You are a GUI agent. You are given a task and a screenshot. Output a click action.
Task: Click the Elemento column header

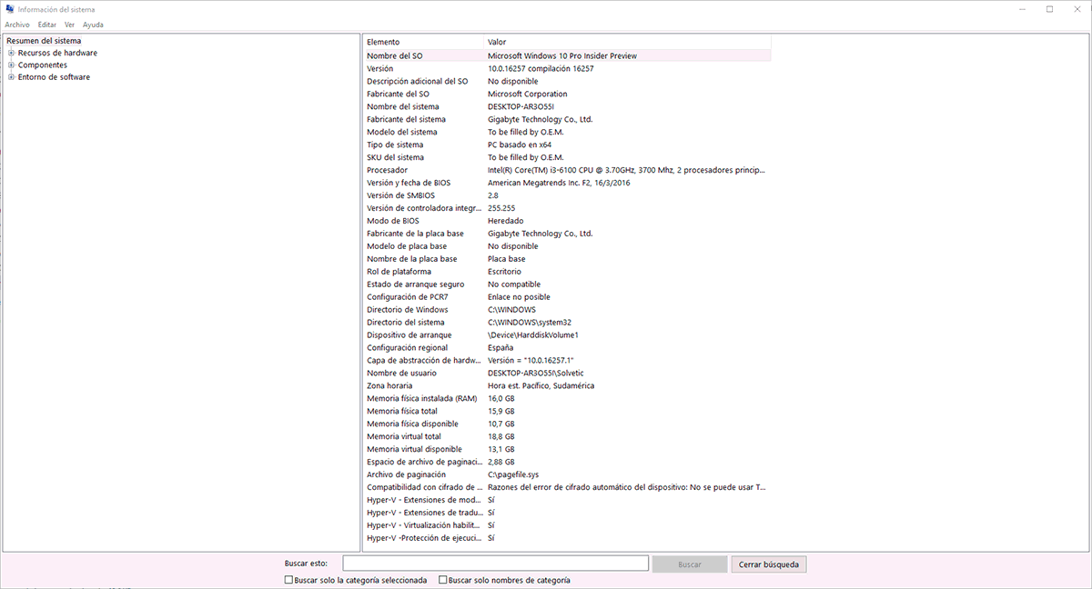[424, 42]
